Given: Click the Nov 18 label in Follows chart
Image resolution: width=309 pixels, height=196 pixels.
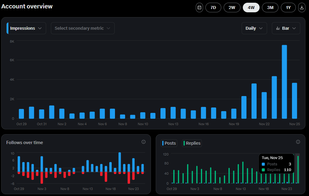Looking at the screenshot, I should (x=110, y=189).
